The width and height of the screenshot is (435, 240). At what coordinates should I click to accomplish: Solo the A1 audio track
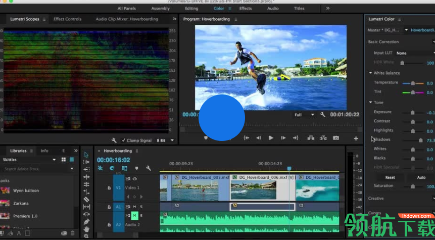[141, 207]
